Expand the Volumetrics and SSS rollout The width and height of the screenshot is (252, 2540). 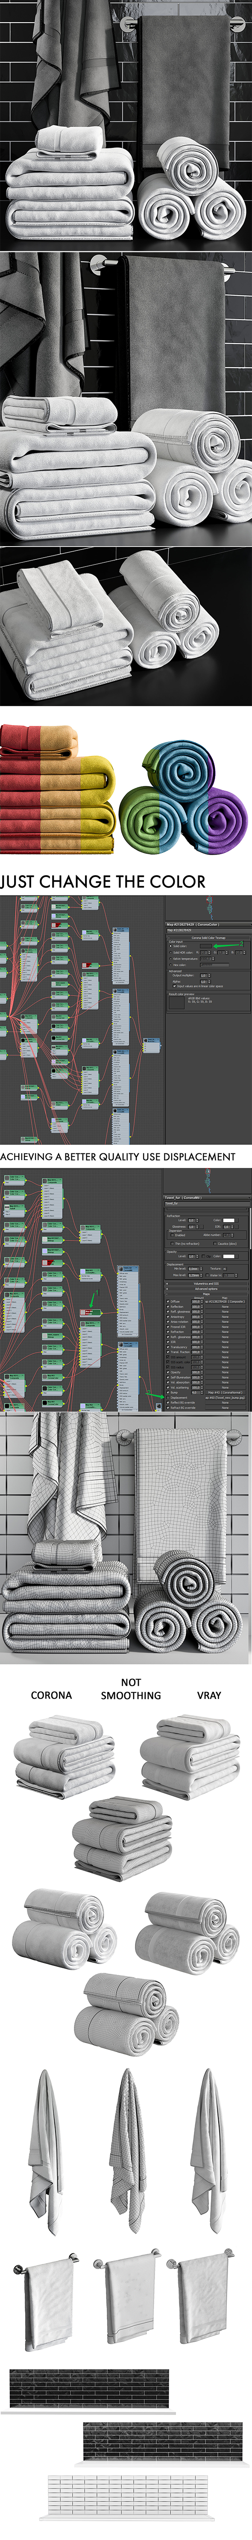pyautogui.click(x=207, y=1284)
